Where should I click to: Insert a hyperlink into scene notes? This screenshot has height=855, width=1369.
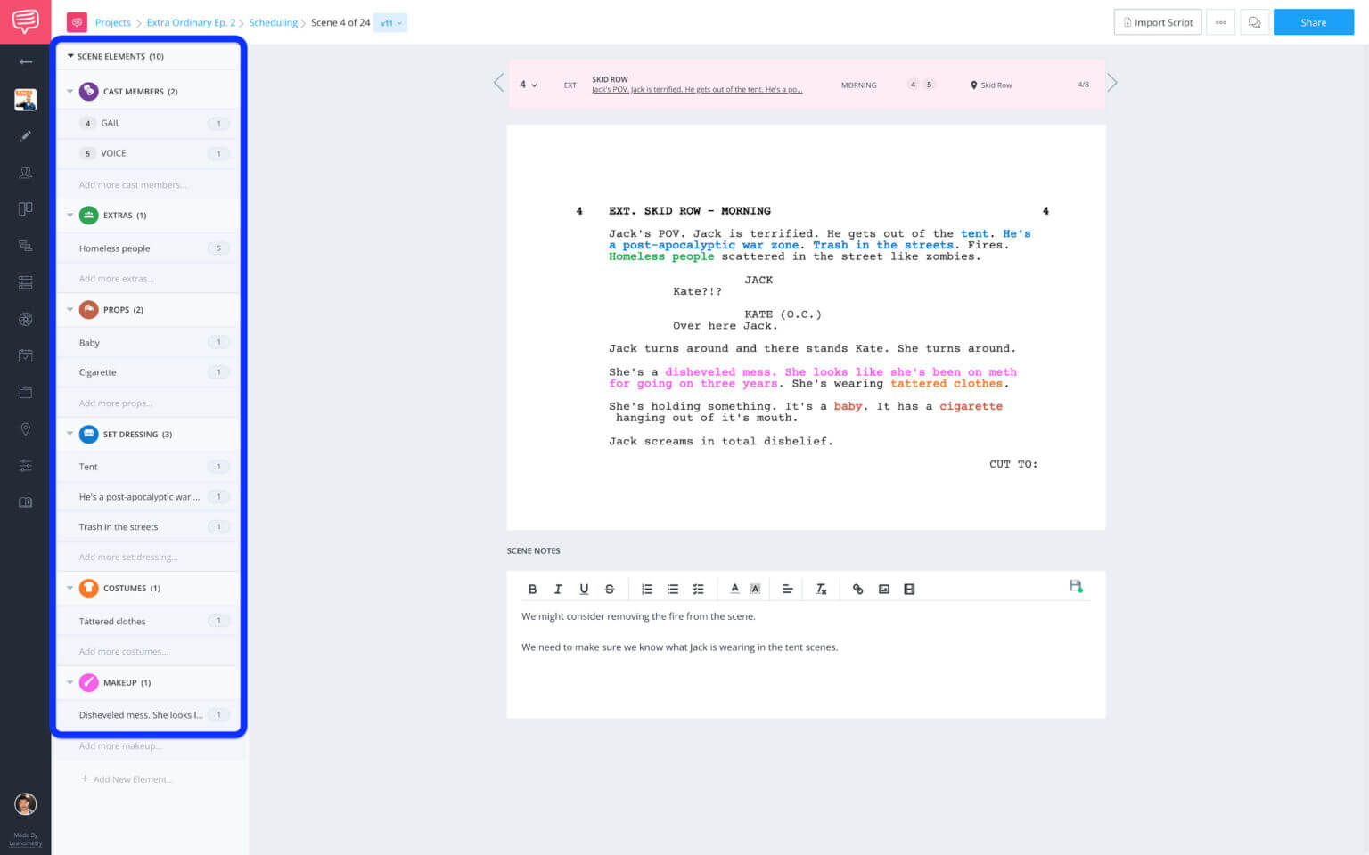(x=857, y=589)
